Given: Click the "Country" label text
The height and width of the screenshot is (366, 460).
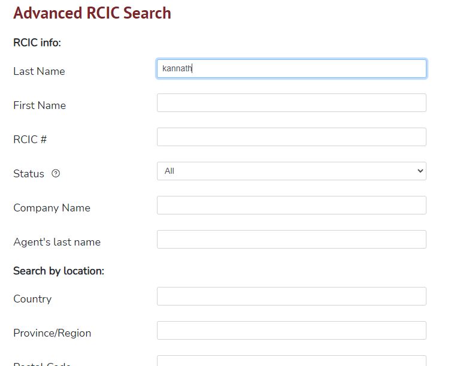Looking at the screenshot, I should pos(32,299).
